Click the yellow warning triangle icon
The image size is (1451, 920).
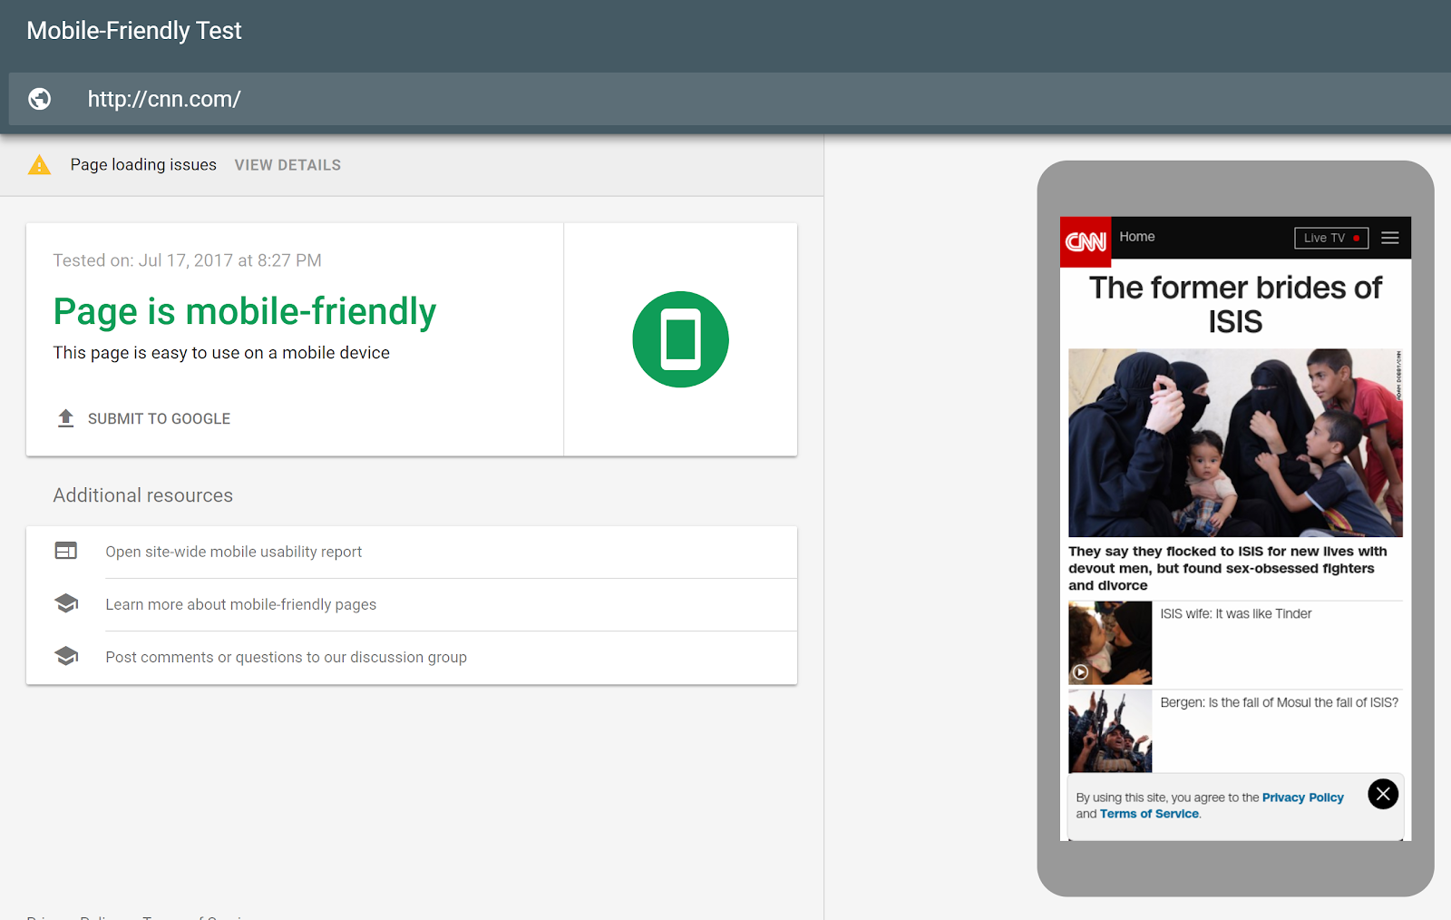[39, 164]
